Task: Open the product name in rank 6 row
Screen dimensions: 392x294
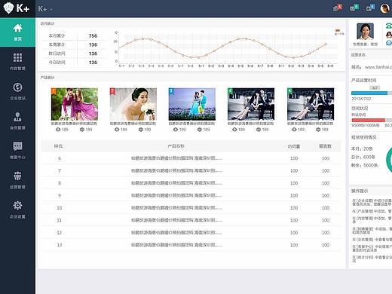Action: [x=176, y=158]
